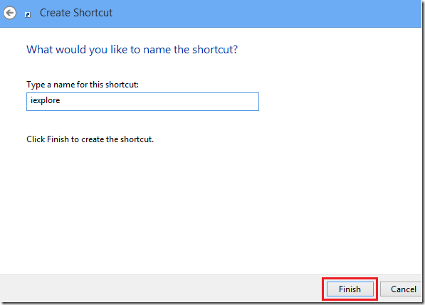Return to the previous wizard page
This screenshot has height=305, width=425.
10,13
